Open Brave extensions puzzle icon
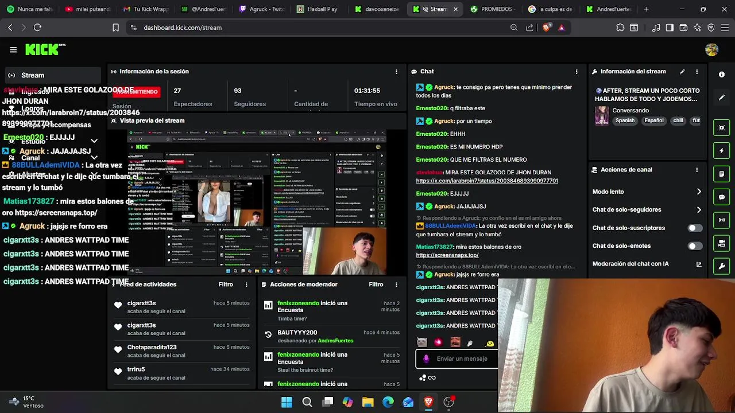This screenshot has height=413, width=735. pos(620,28)
